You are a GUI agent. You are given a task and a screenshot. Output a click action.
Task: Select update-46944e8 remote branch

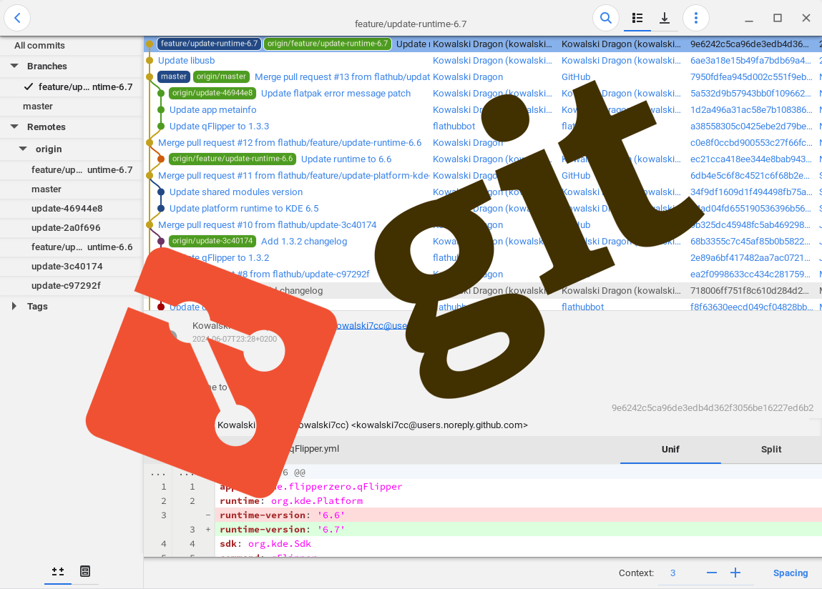(72, 209)
